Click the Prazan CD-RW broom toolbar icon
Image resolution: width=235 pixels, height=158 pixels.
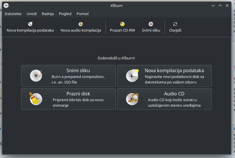(122, 24)
